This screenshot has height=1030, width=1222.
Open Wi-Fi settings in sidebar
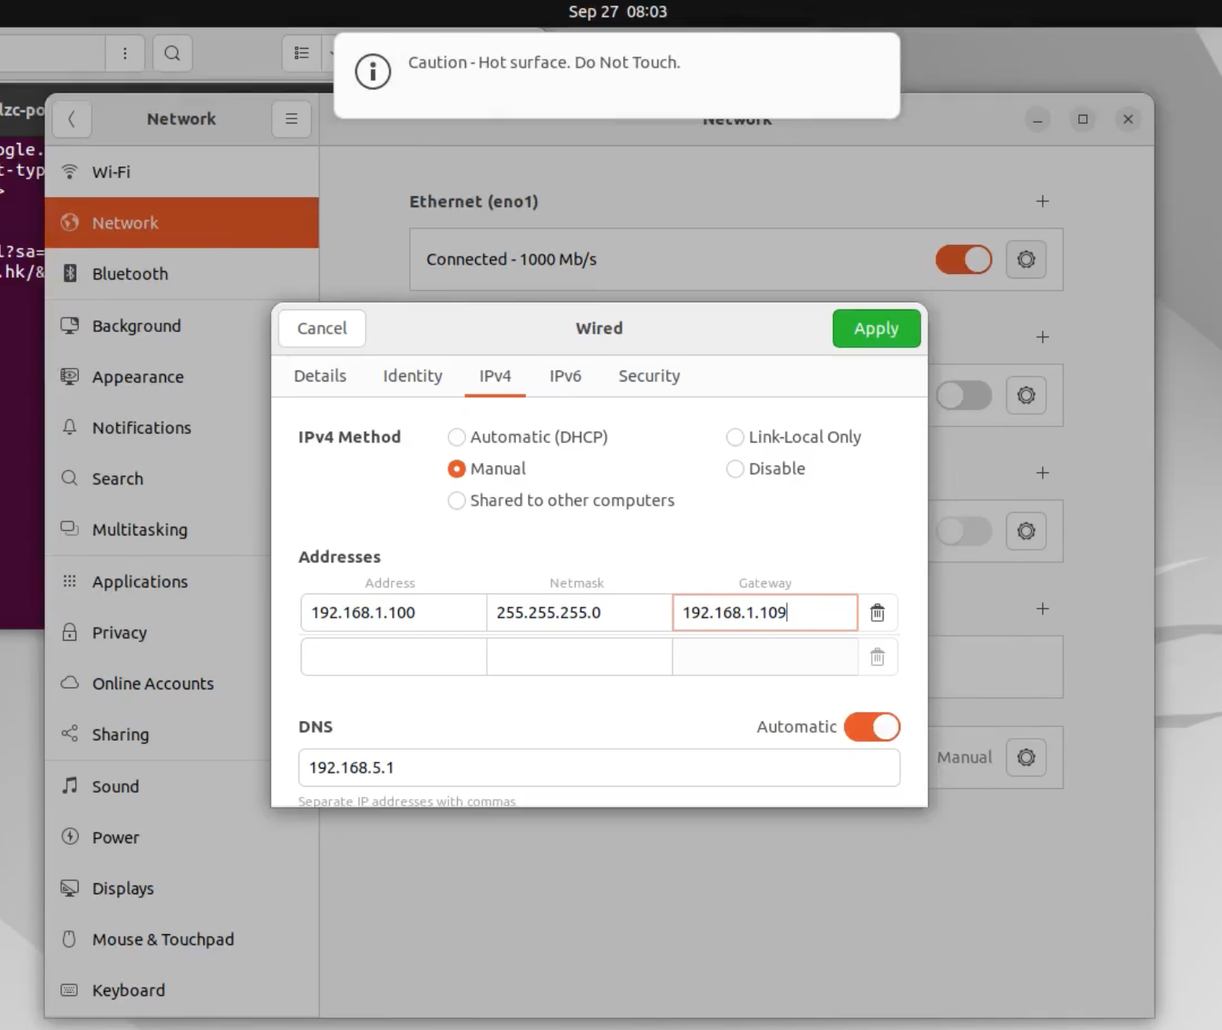click(181, 172)
